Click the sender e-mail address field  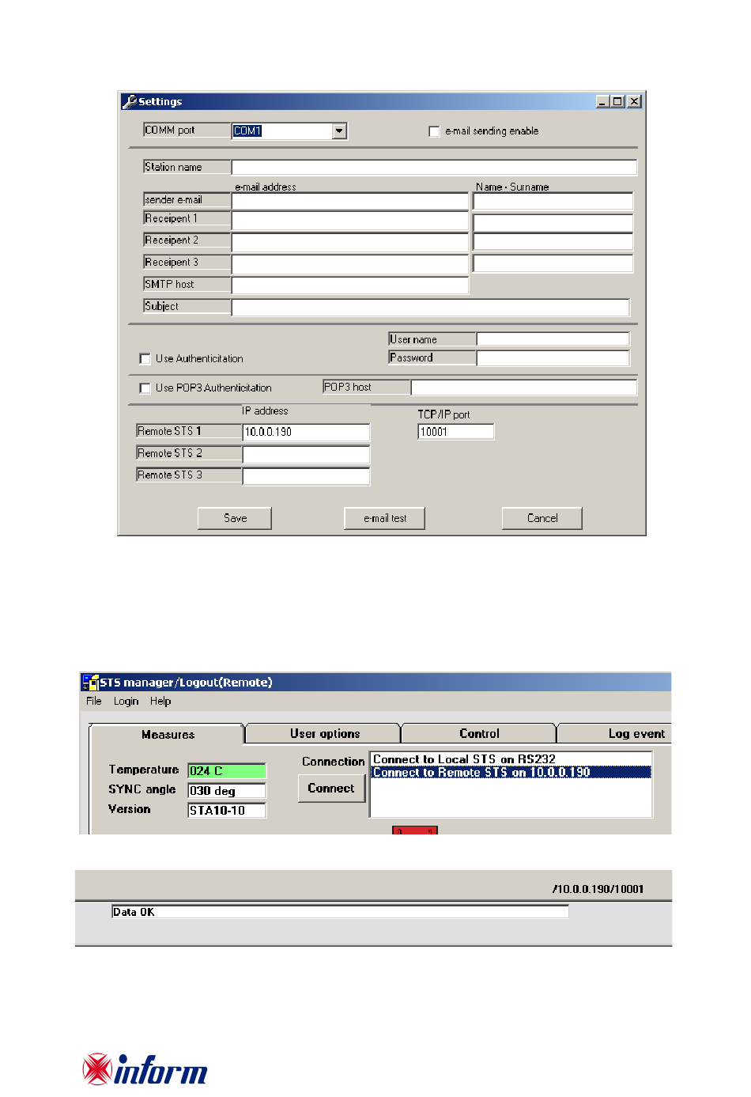pyautogui.click(x=350, y=201)
